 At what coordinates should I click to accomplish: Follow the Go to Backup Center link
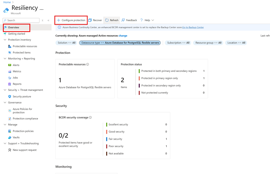click(193, 27)
